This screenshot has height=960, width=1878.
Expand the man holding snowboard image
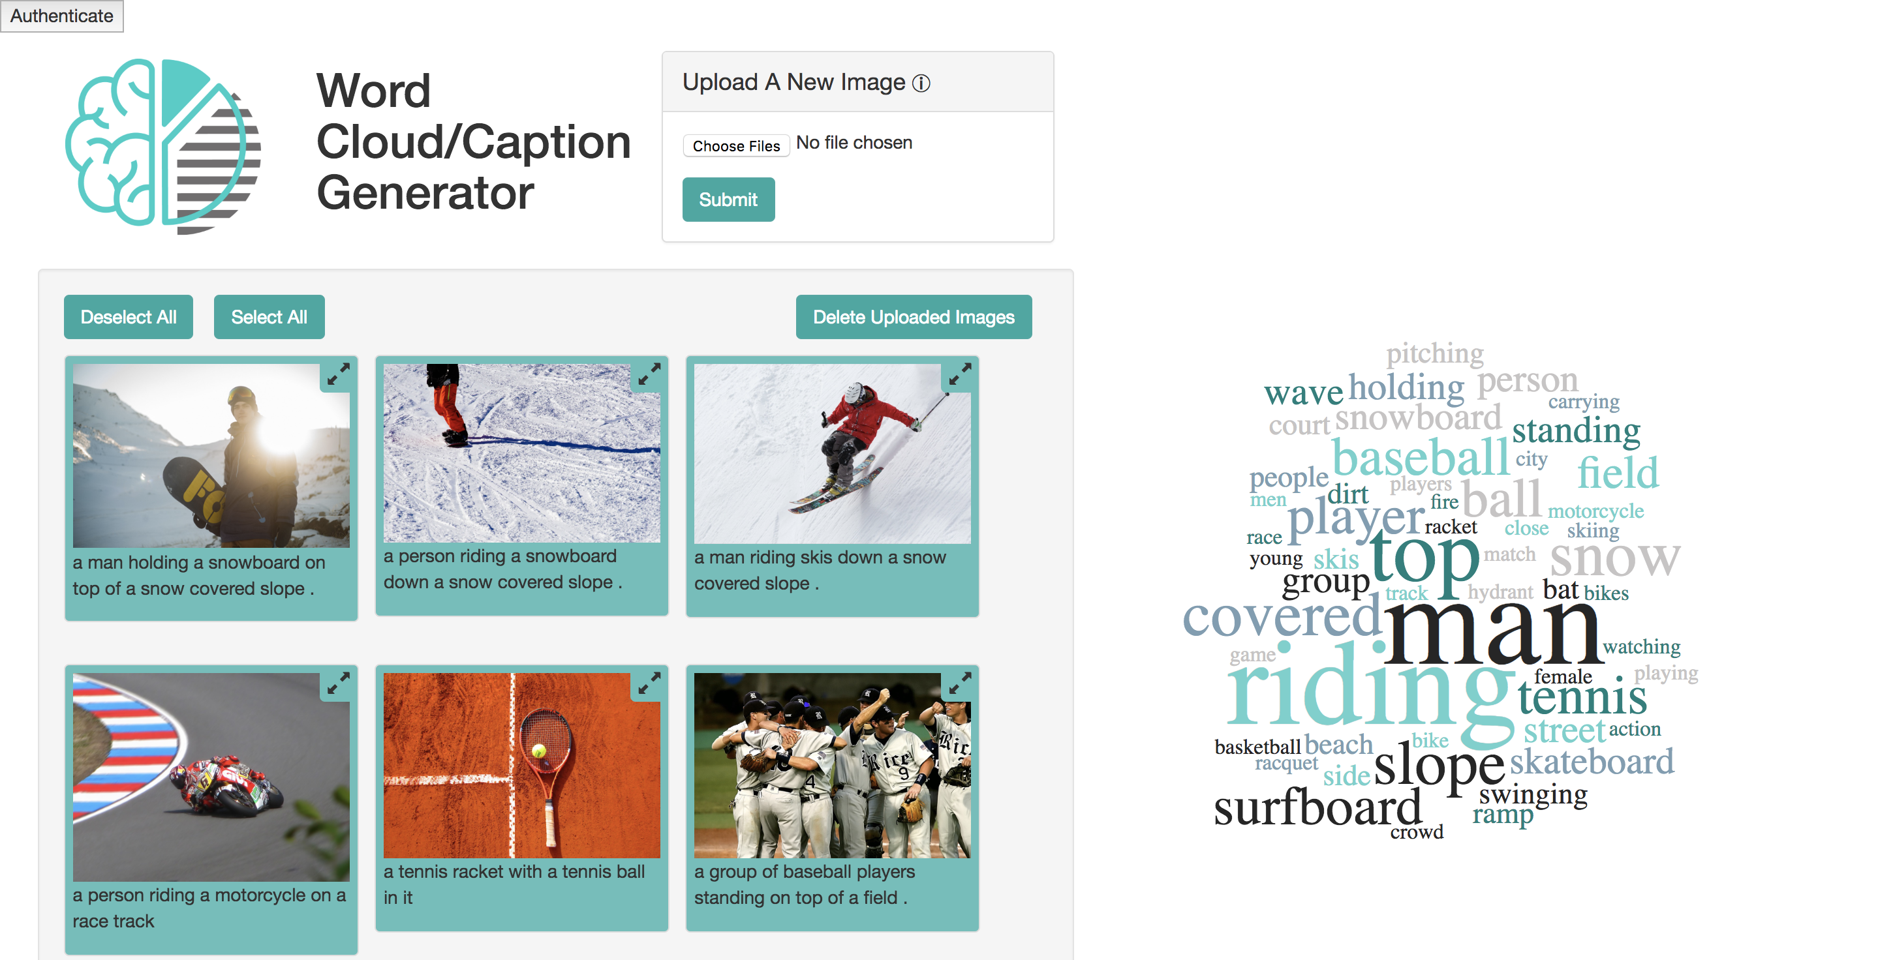click(x=337, y=375)
